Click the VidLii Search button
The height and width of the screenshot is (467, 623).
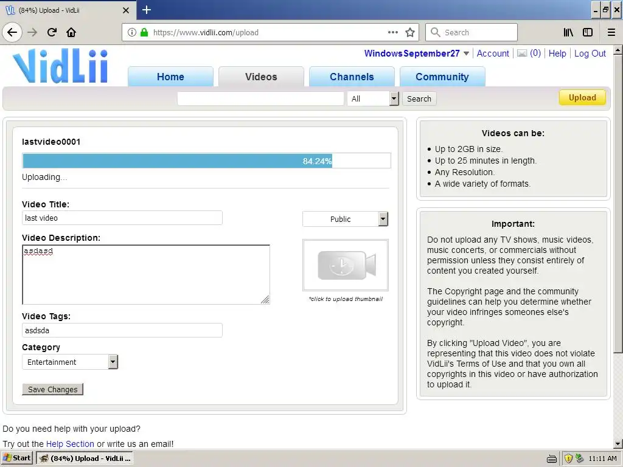click(x=419, y=99)
